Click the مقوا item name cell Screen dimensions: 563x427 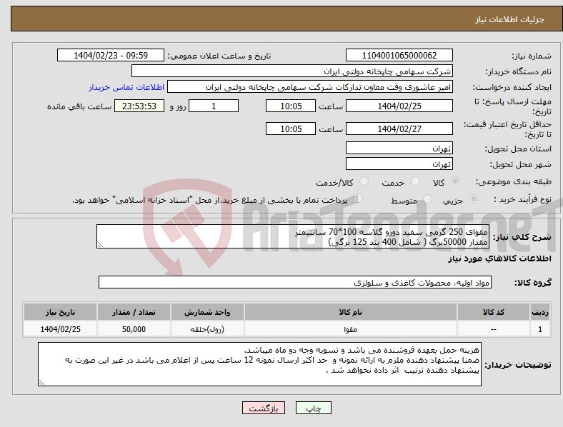click(x=350, y=329)
